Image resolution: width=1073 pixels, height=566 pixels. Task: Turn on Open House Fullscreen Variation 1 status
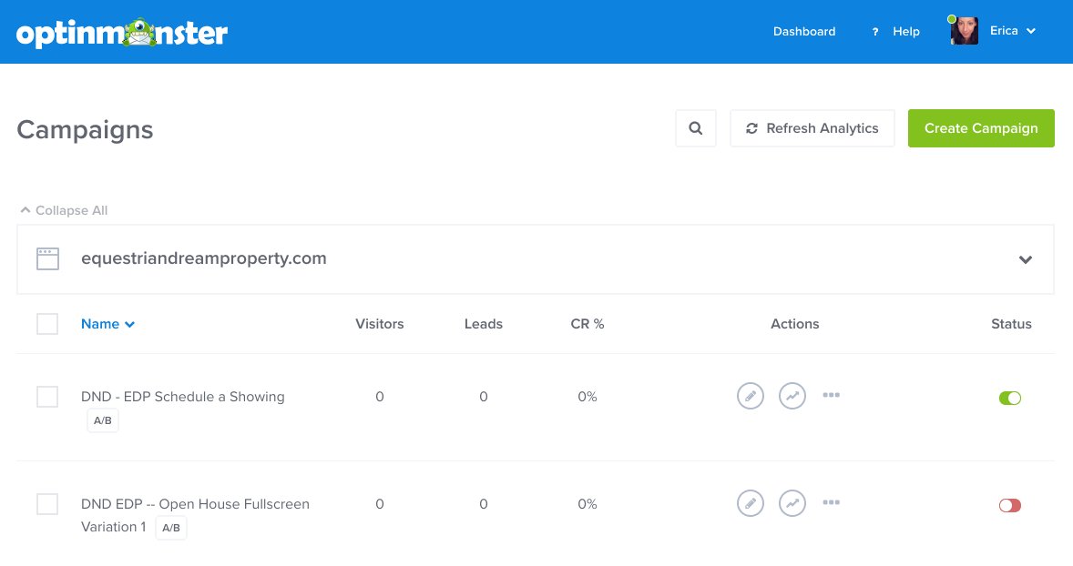[x=1010, y=505]
